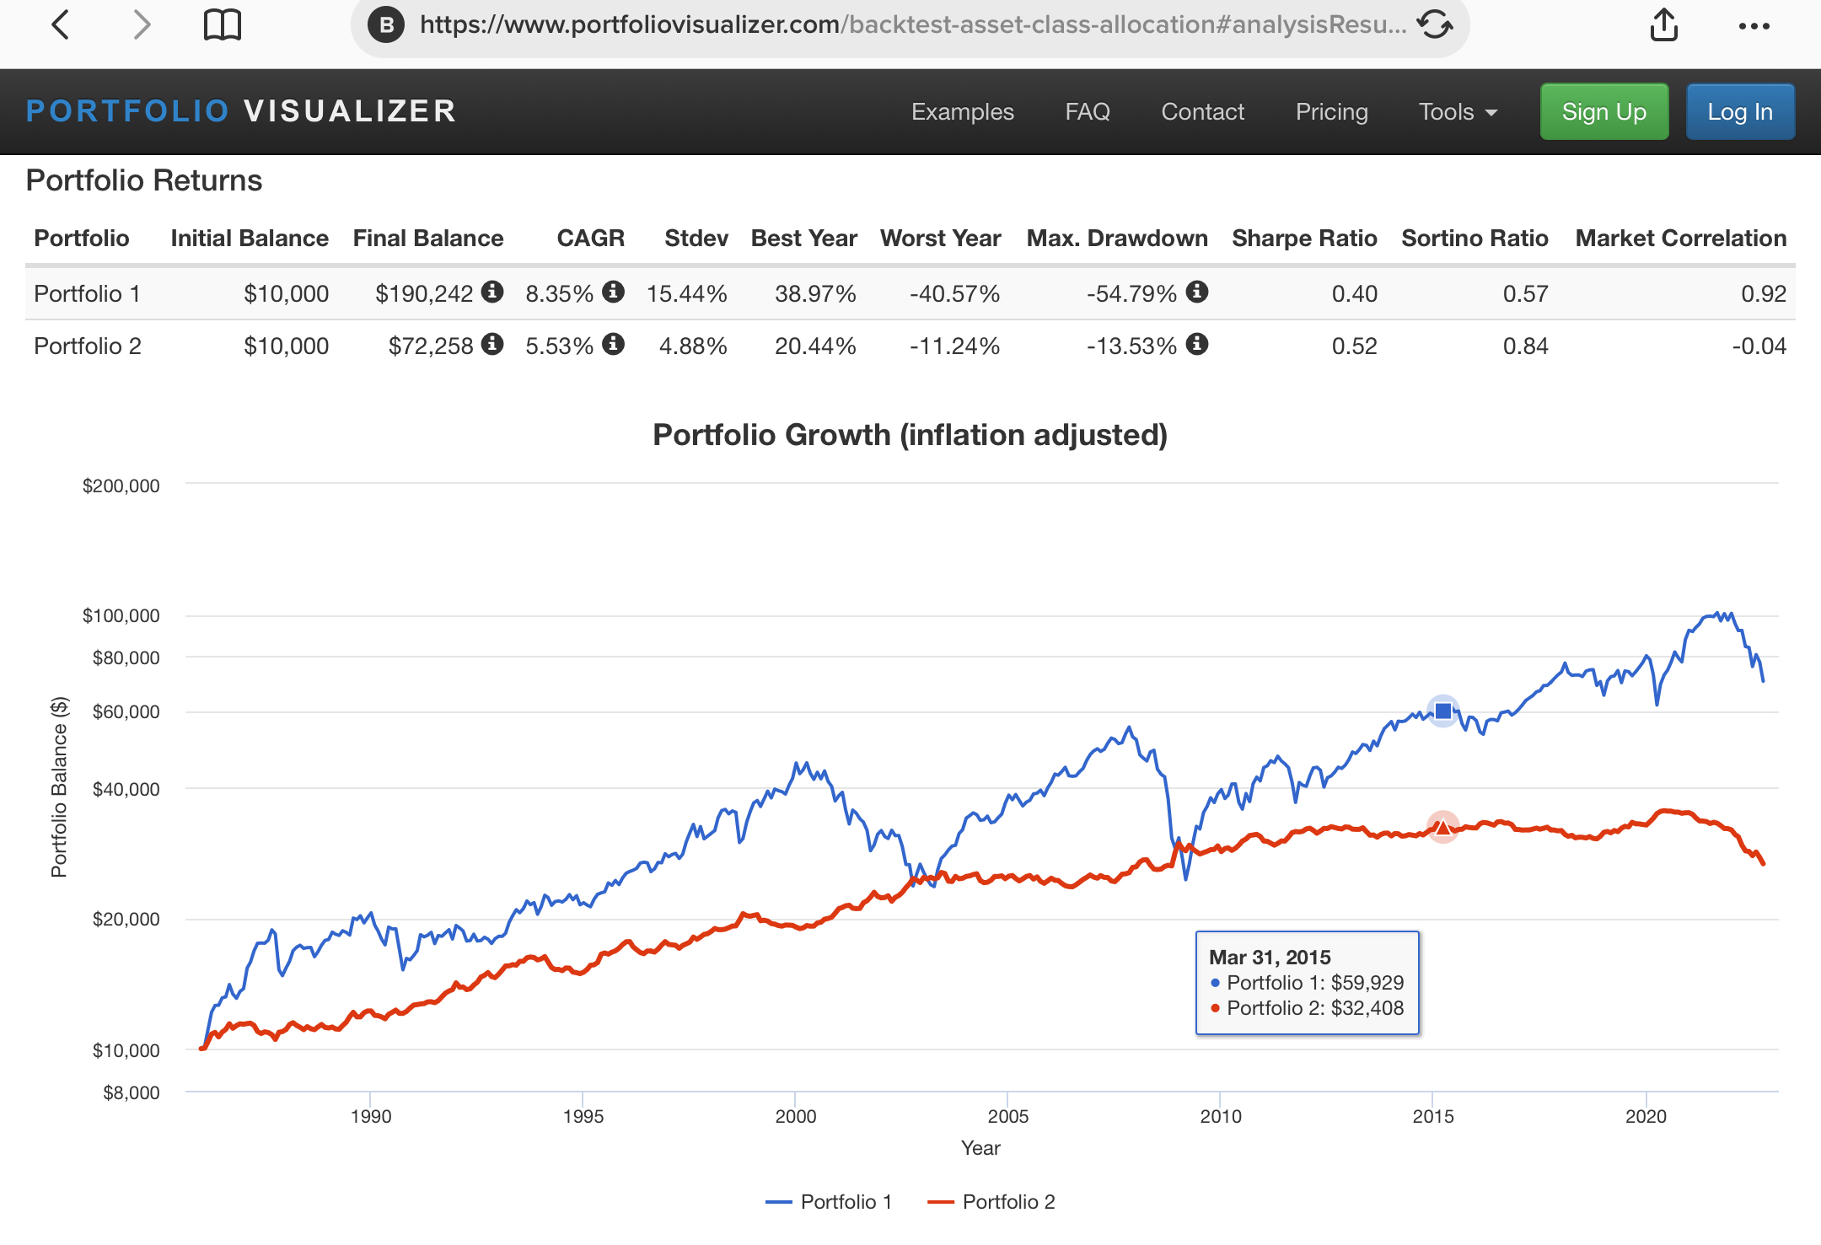Click info icon beside 5.53% CAGR
The width and height of the screenshot is (1821, 1245).
pos(614,344)
